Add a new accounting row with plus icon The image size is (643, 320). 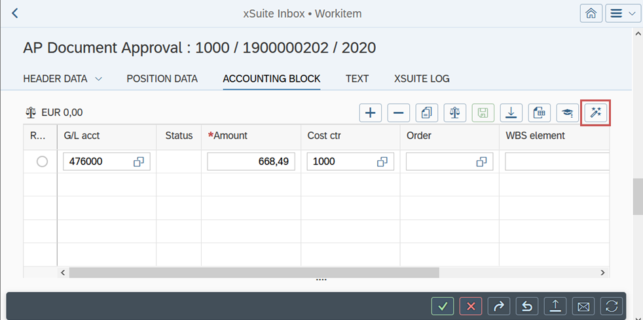point(371,113)
